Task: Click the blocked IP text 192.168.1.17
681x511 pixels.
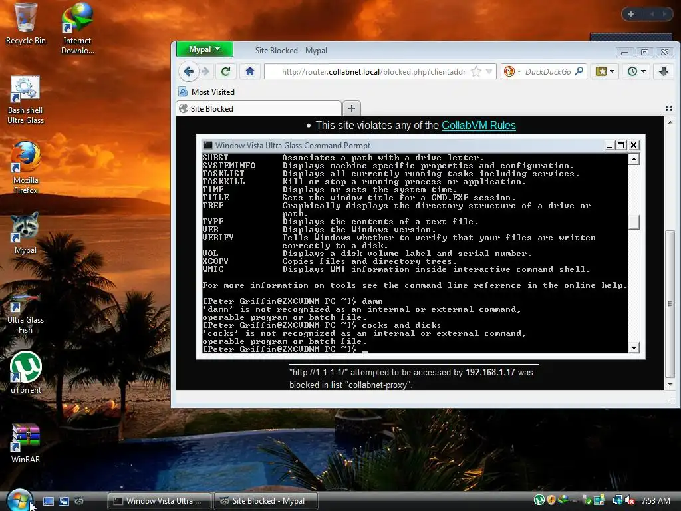Action: [x=490, y=373]
